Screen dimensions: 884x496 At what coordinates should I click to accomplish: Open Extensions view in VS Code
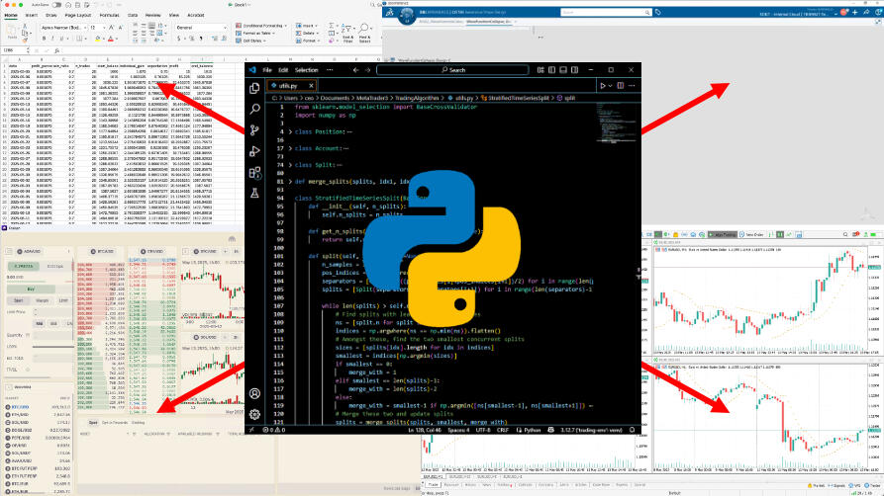254,172
